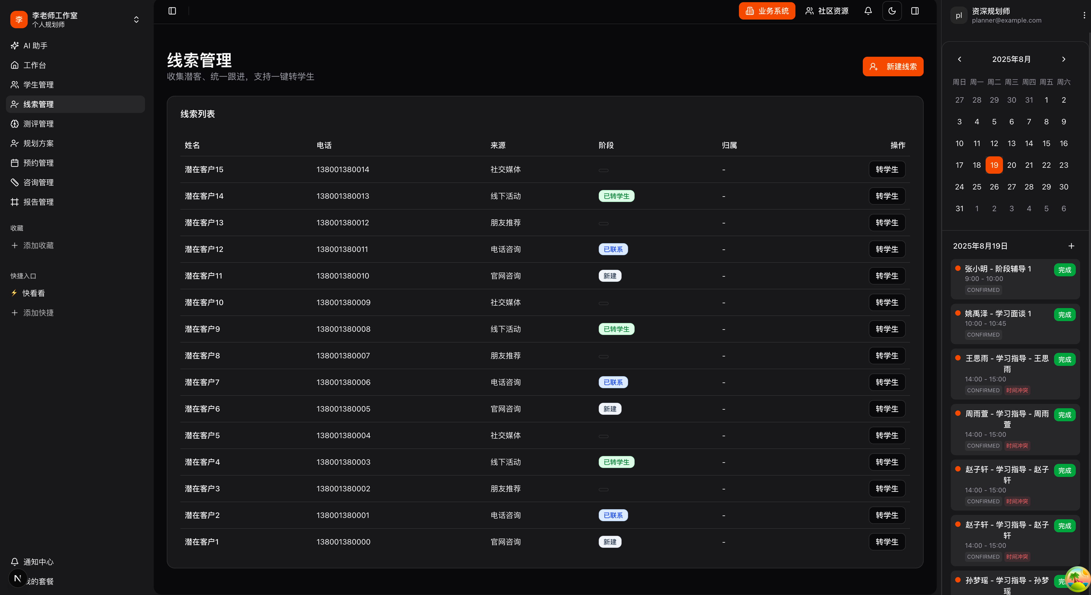Screen dimensions: 1091x595
Task: Expand the 李老师工作室 workspace switcher
Action: 136,20
